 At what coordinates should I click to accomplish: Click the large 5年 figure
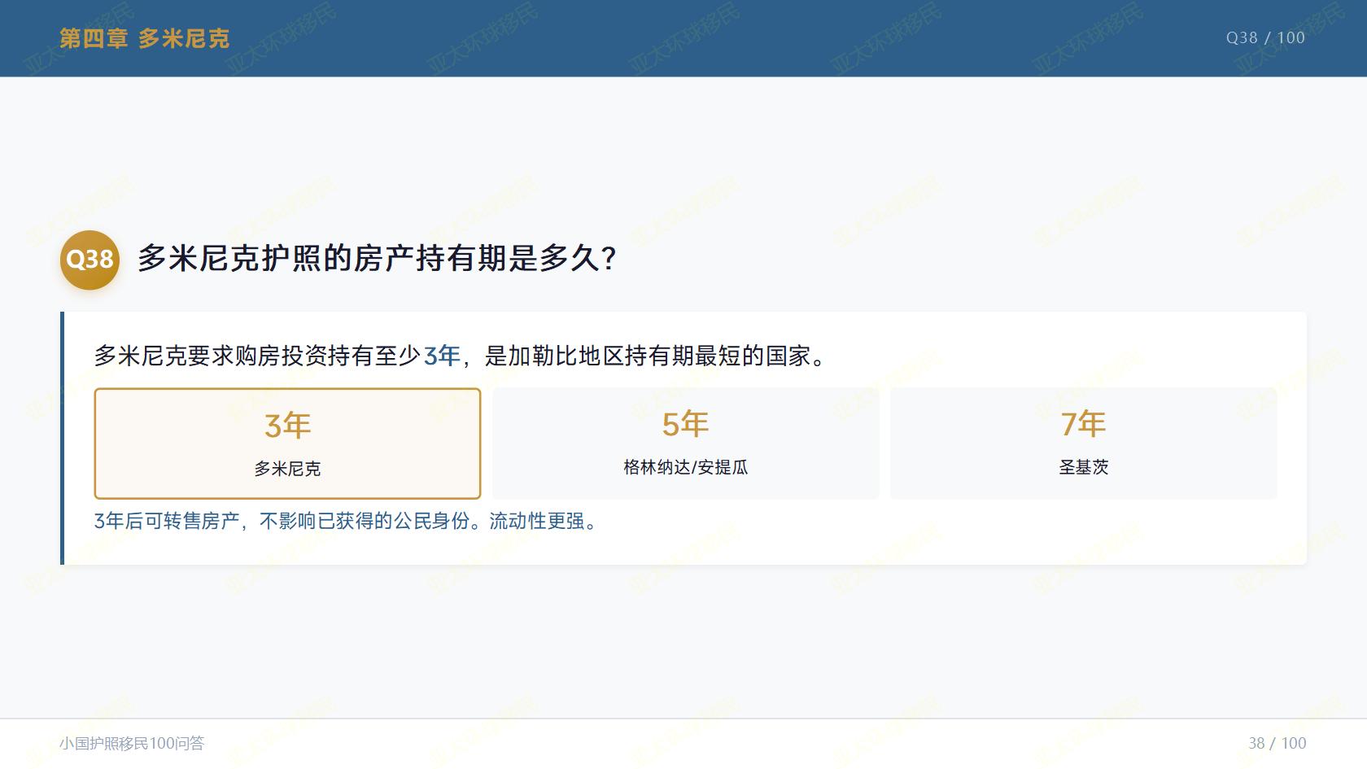(x=685, y=424)
